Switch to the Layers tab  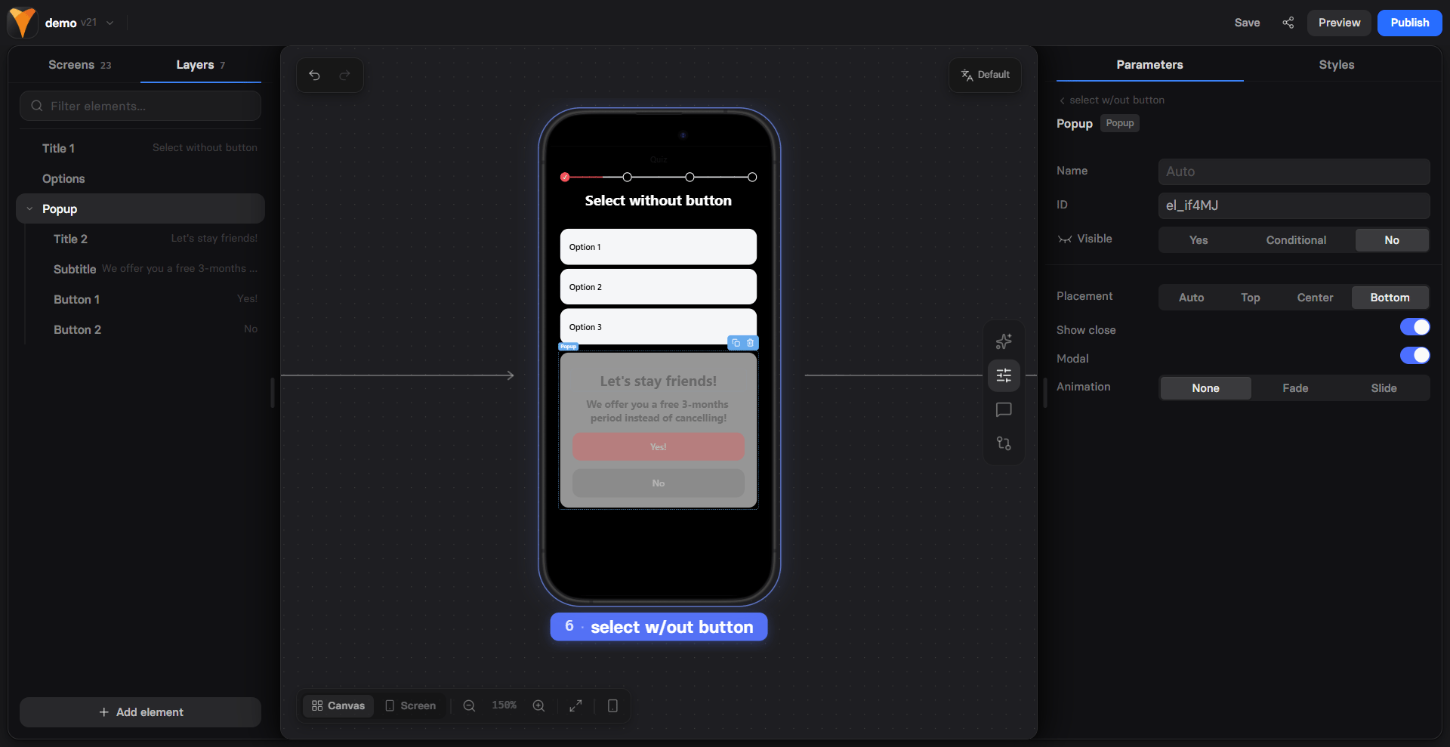(x=200, y=65)
